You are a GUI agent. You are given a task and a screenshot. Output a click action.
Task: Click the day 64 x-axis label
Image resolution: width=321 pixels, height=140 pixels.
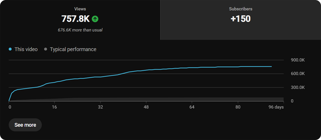(192, 107)
